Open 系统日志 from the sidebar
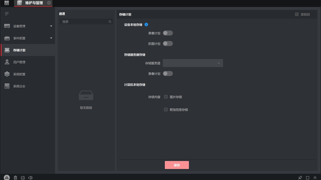This screenshot has height=180, width=321. click(x=19, y=86)
